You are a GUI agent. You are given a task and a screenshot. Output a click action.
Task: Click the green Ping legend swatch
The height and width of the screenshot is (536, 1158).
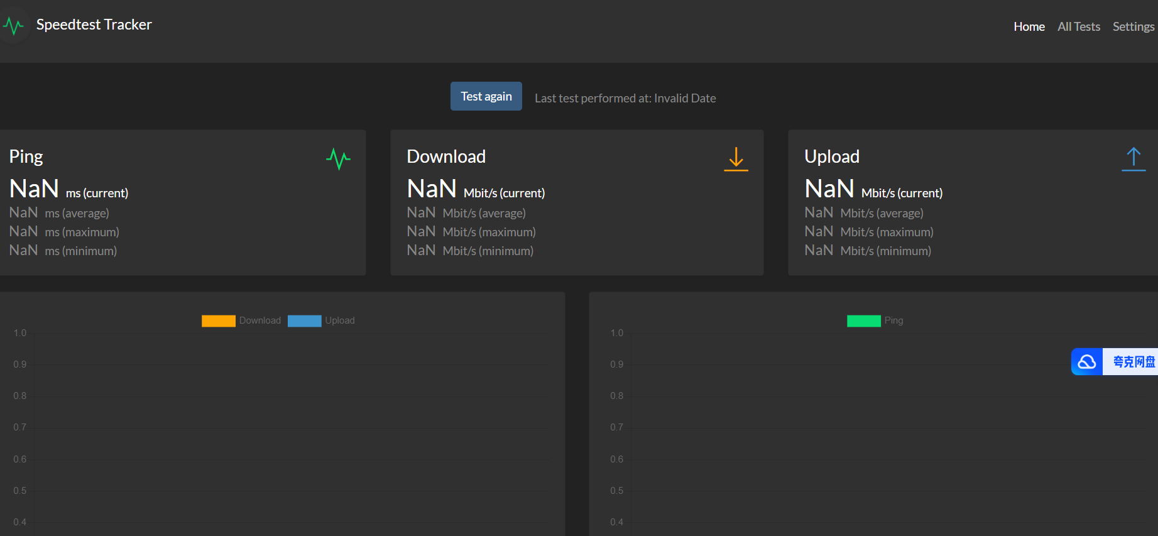coord(863,320)
